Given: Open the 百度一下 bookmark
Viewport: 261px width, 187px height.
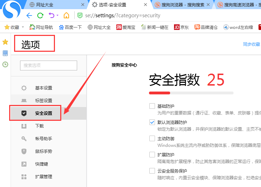Looking at the screenshot, I should (x=70, y=27).
